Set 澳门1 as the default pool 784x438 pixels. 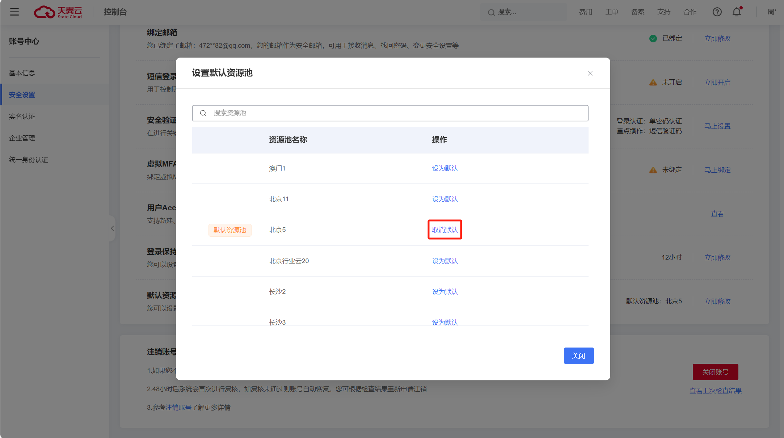445,168
